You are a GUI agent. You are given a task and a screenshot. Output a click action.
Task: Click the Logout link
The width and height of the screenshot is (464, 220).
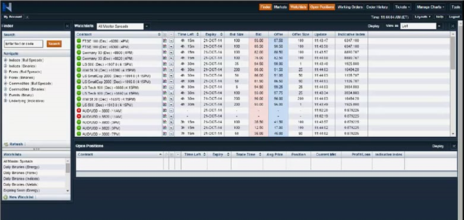pos(454,17)
